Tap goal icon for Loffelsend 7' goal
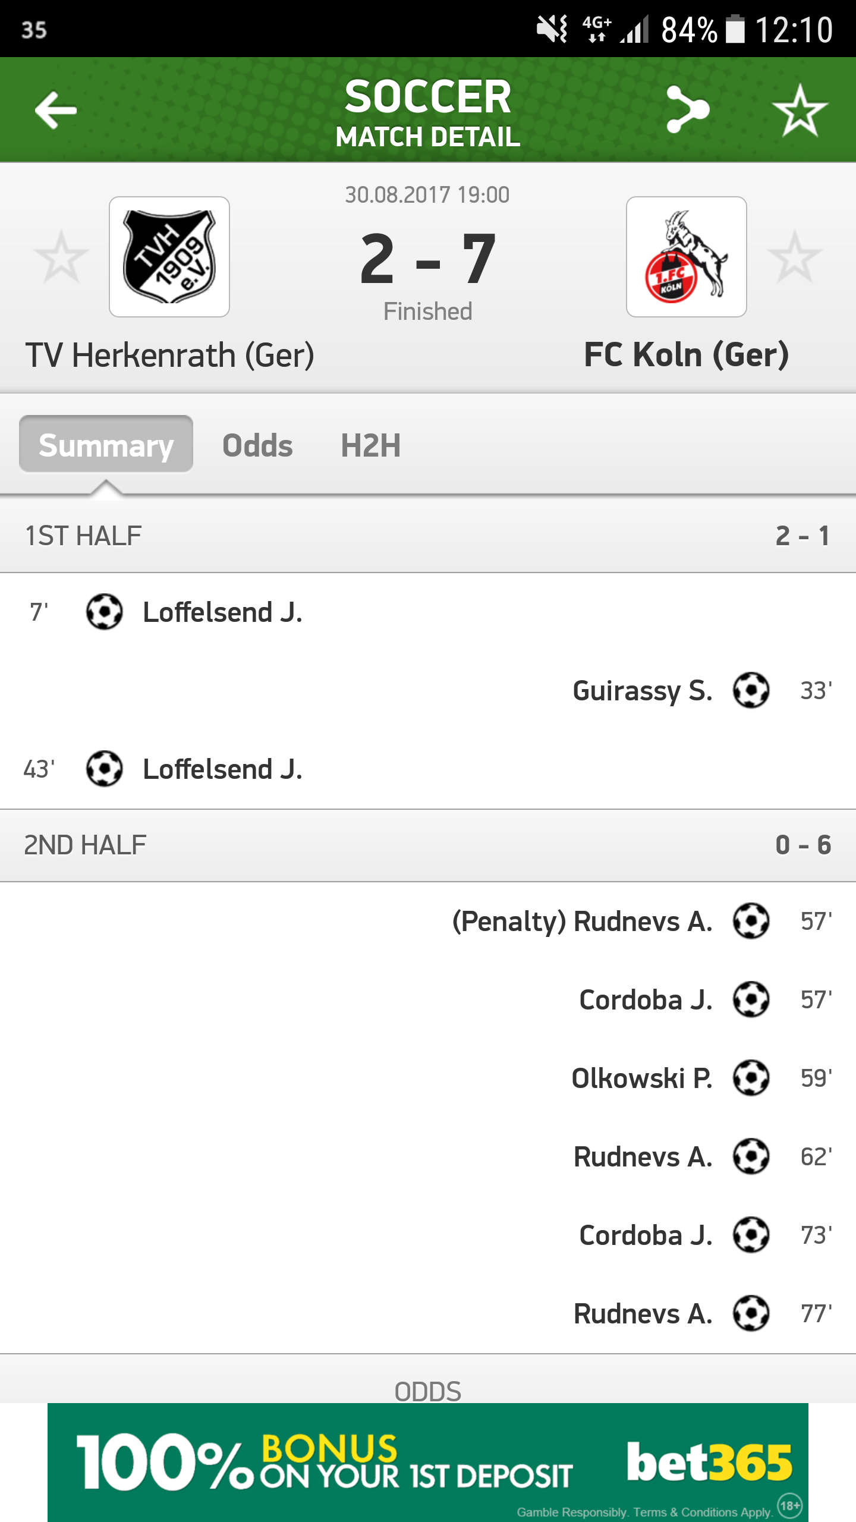 (105, 612)
